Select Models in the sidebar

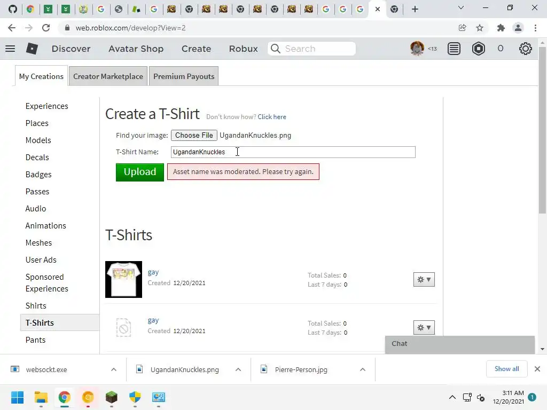(38, 140)
